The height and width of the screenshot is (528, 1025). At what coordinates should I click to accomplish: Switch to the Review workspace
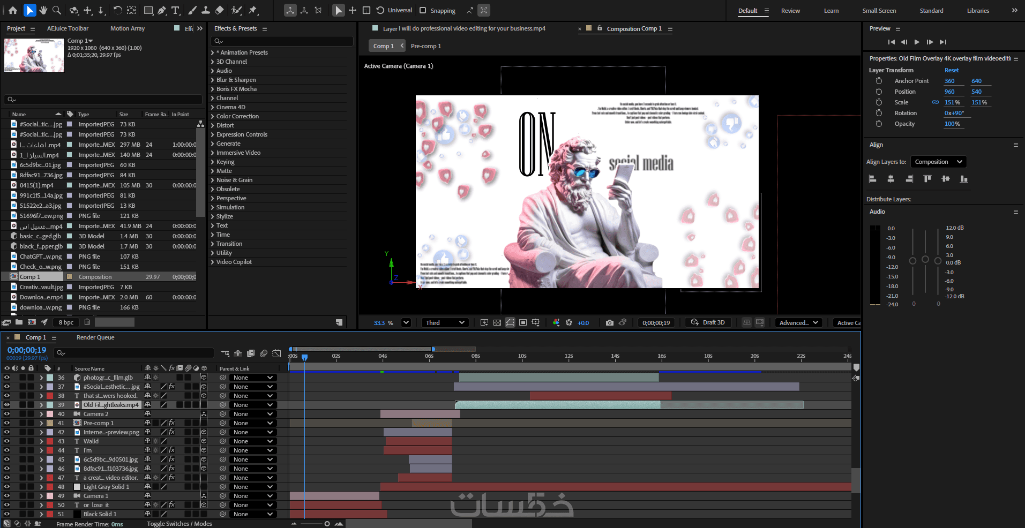(790, 11)
